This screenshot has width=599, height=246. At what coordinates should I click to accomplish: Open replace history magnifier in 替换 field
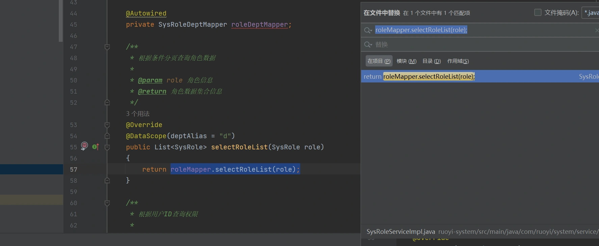tap(368, 45)
